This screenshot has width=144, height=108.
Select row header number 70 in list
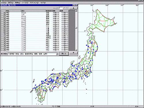(x=3, y=34)
